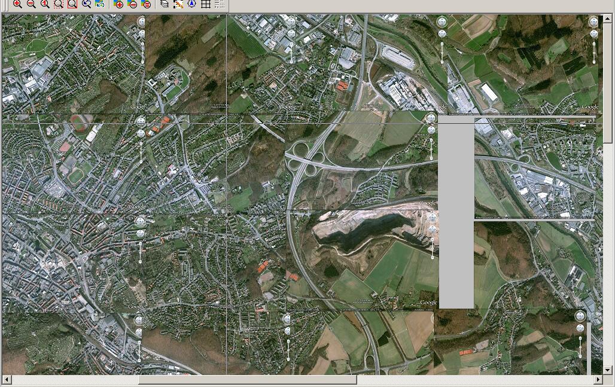Select the Zoom Out magnifier tool
This screenshot has height=387, width=615.
coord(31,4)
